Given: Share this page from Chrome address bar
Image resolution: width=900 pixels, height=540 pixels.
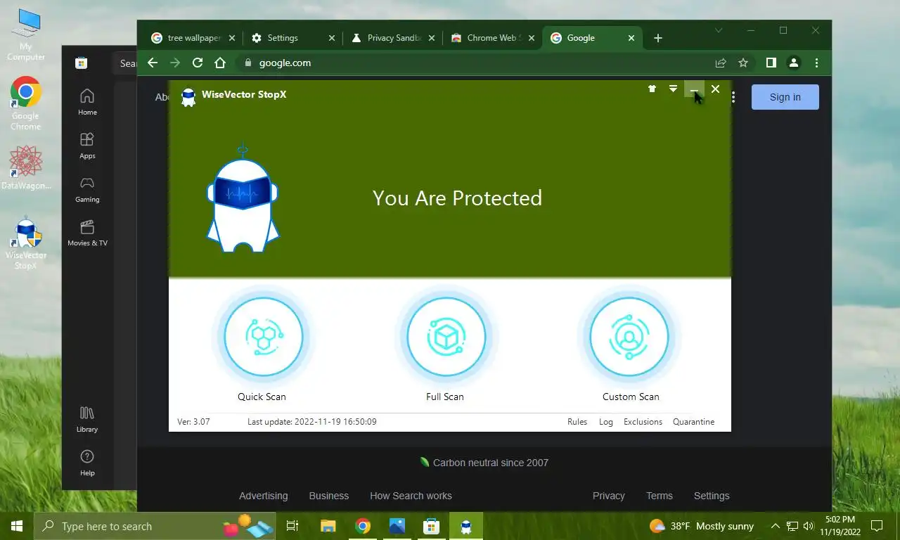Looking at the screenshot, I should tap(721, 63).
